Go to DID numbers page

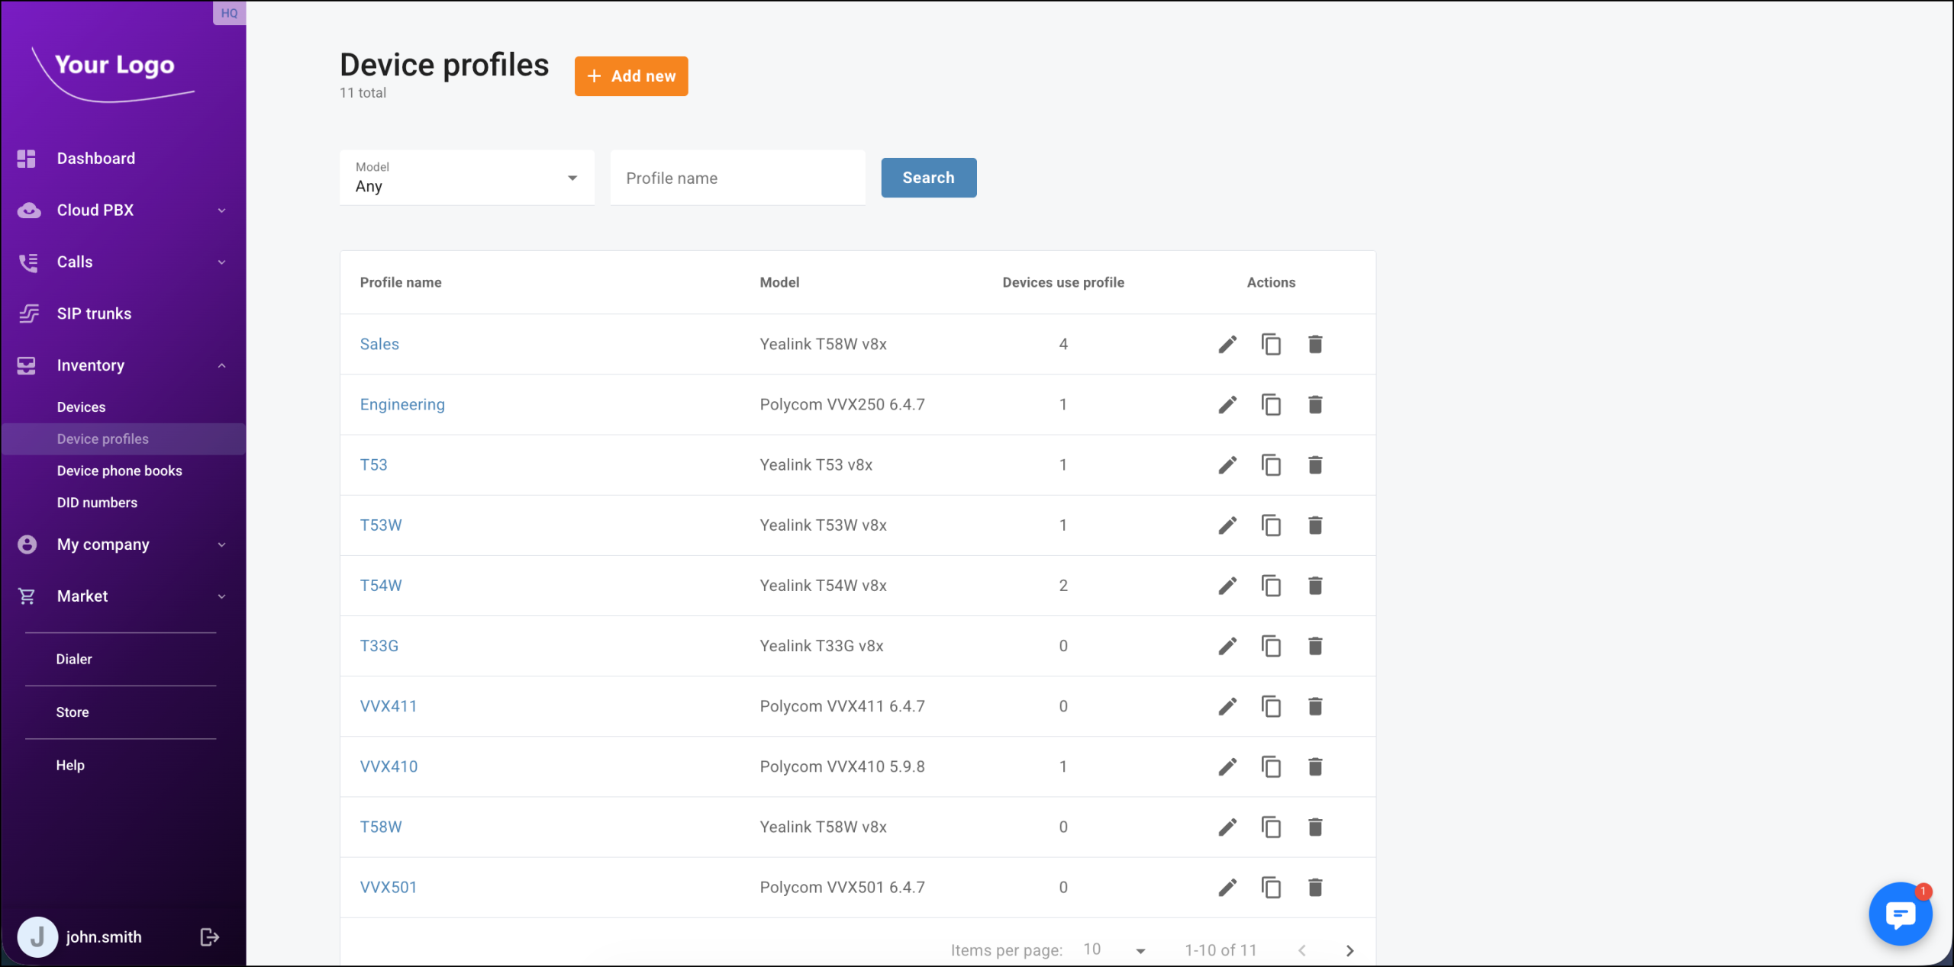pyautogui.click(x=97, y=503)
